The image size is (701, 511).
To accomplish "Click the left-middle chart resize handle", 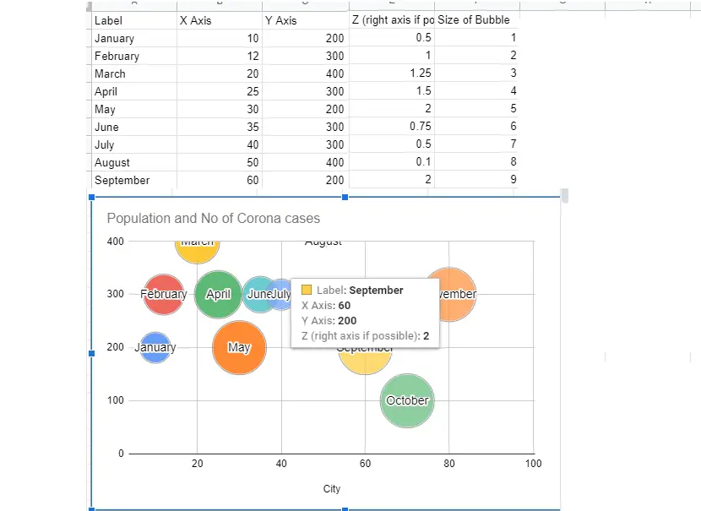I will pos(91,353).
